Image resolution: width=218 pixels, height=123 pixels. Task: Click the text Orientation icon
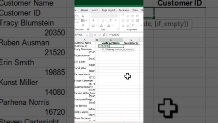point(133,25)
